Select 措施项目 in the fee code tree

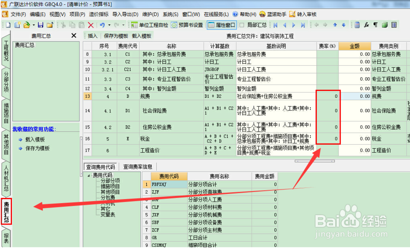point(110,186)
